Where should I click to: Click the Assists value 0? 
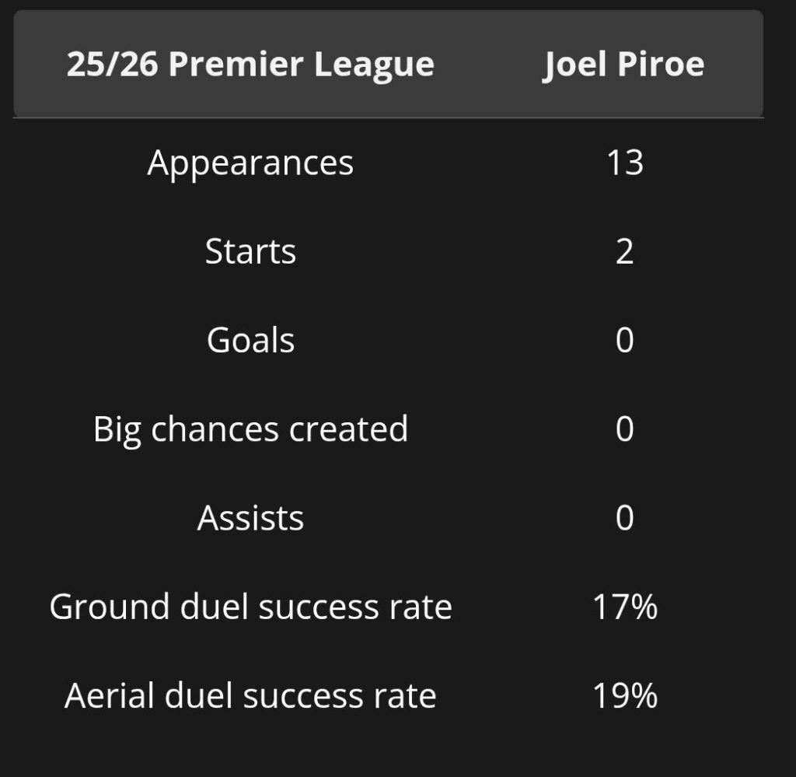[625, 517]
